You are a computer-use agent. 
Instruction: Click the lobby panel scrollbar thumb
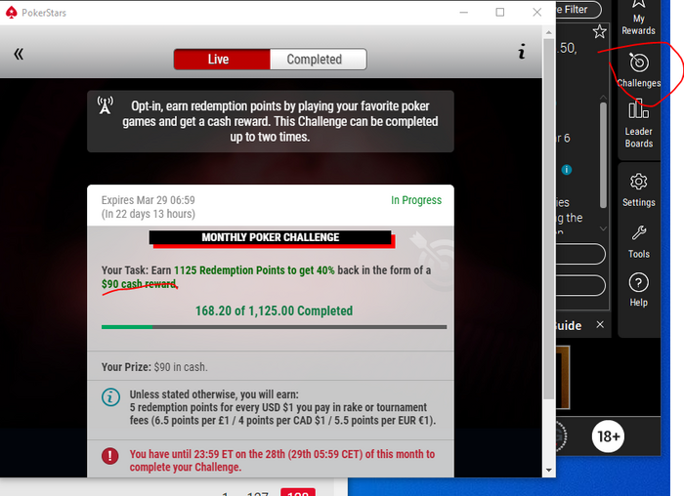pyautogui.click(x=603, y=155)
